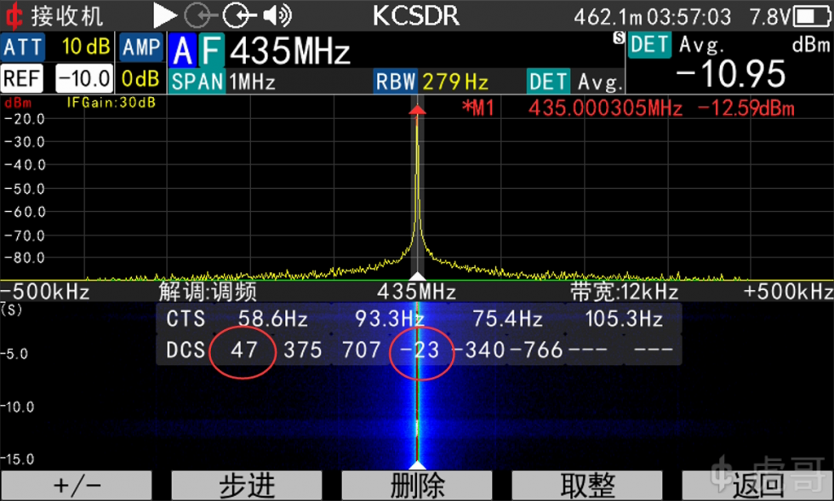The width and height of the screenshot is (834, 501).
Task: Toggle the A marker mode
Action: (183, 52)
